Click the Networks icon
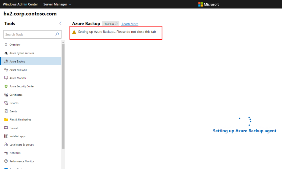This screenshot has width=282, height=169. (x=6, y=153)
